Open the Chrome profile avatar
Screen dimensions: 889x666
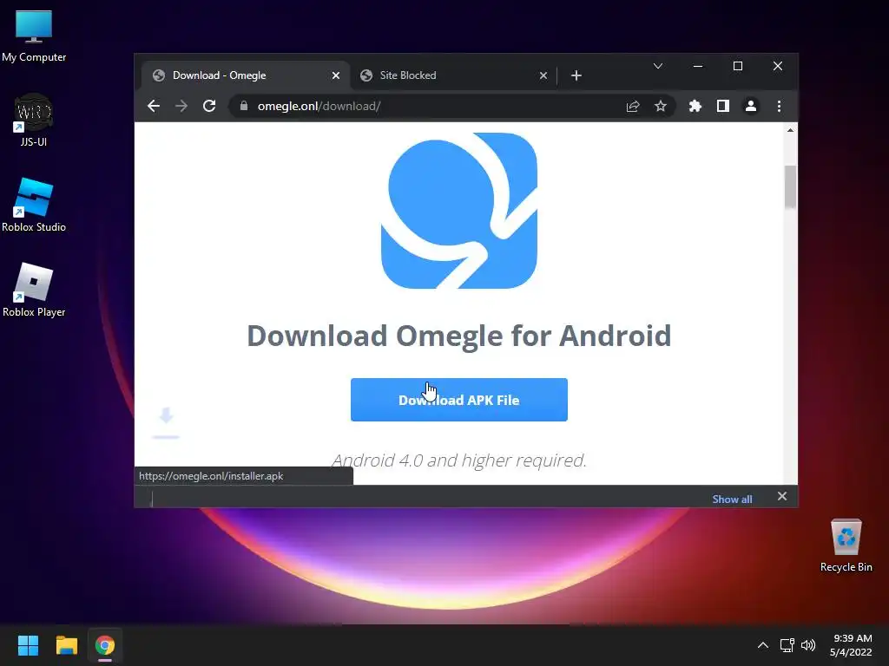[751, 106]
